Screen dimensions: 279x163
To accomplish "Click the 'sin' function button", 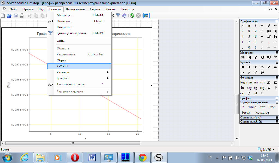I will point(256,82).
